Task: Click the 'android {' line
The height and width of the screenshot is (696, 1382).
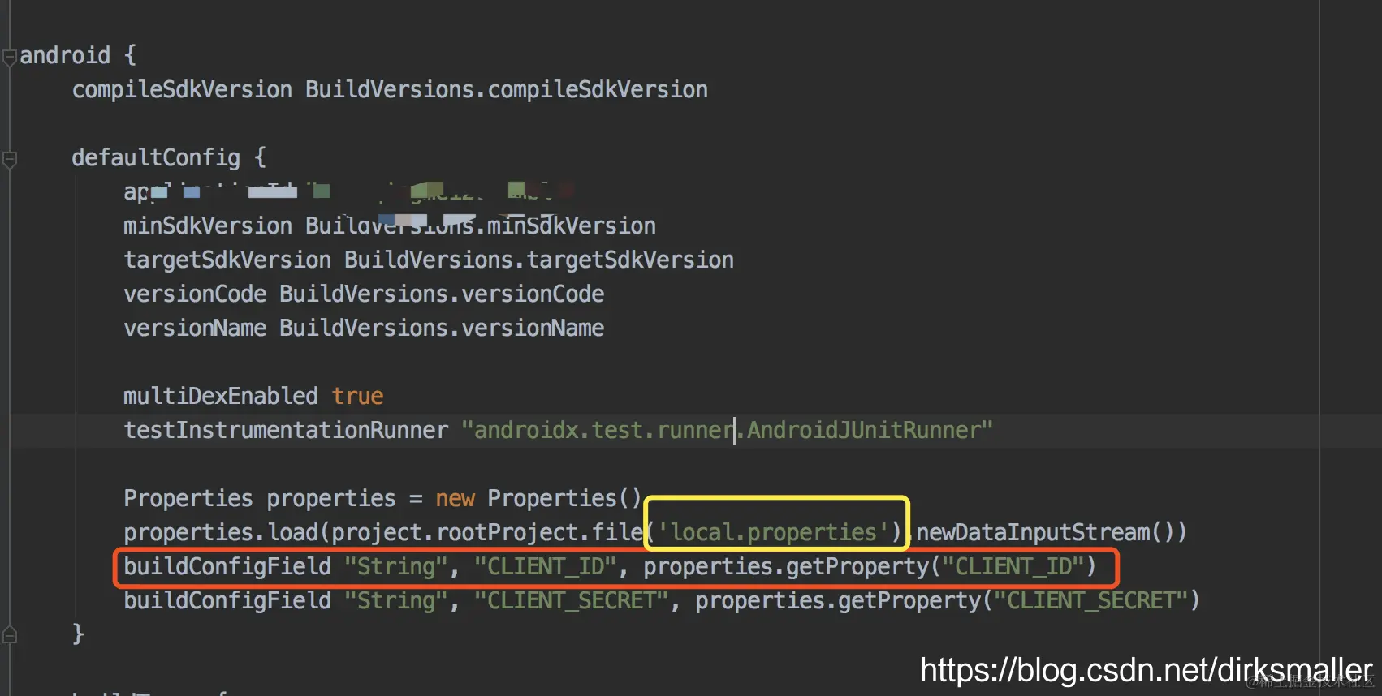Action: tap(78, 55)
